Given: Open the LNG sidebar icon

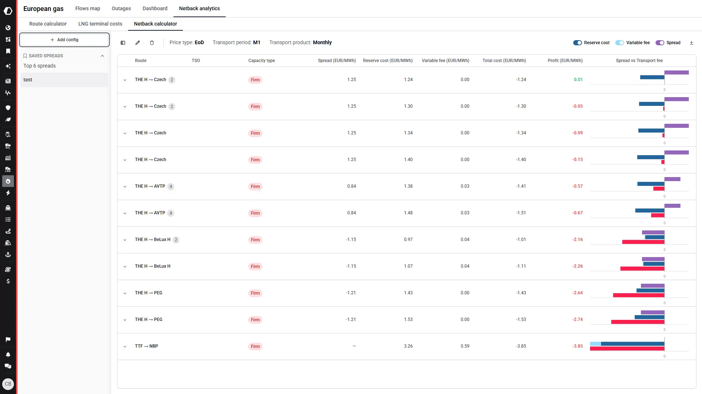Looking at the screenshot, I should pyautogui.click(x=8, y=169).
